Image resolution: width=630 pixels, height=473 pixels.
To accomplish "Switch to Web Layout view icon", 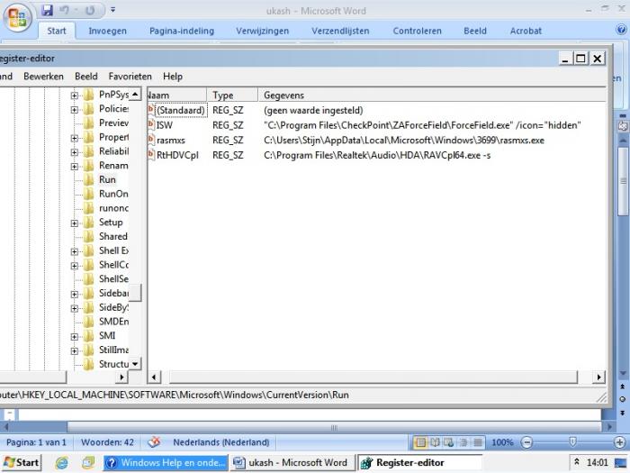I will 449,442.
